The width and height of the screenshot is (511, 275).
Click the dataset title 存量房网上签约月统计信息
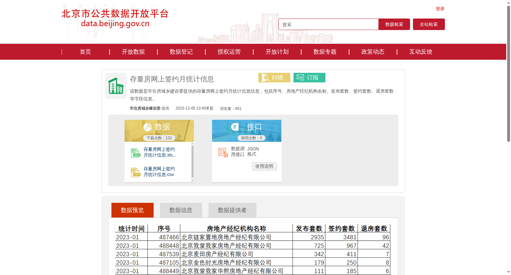coord(172,79)
